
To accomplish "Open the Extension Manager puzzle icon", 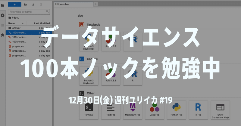I will pos(2,35).
